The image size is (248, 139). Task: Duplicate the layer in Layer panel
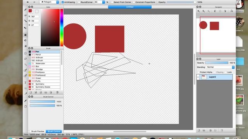click(210, 131)
